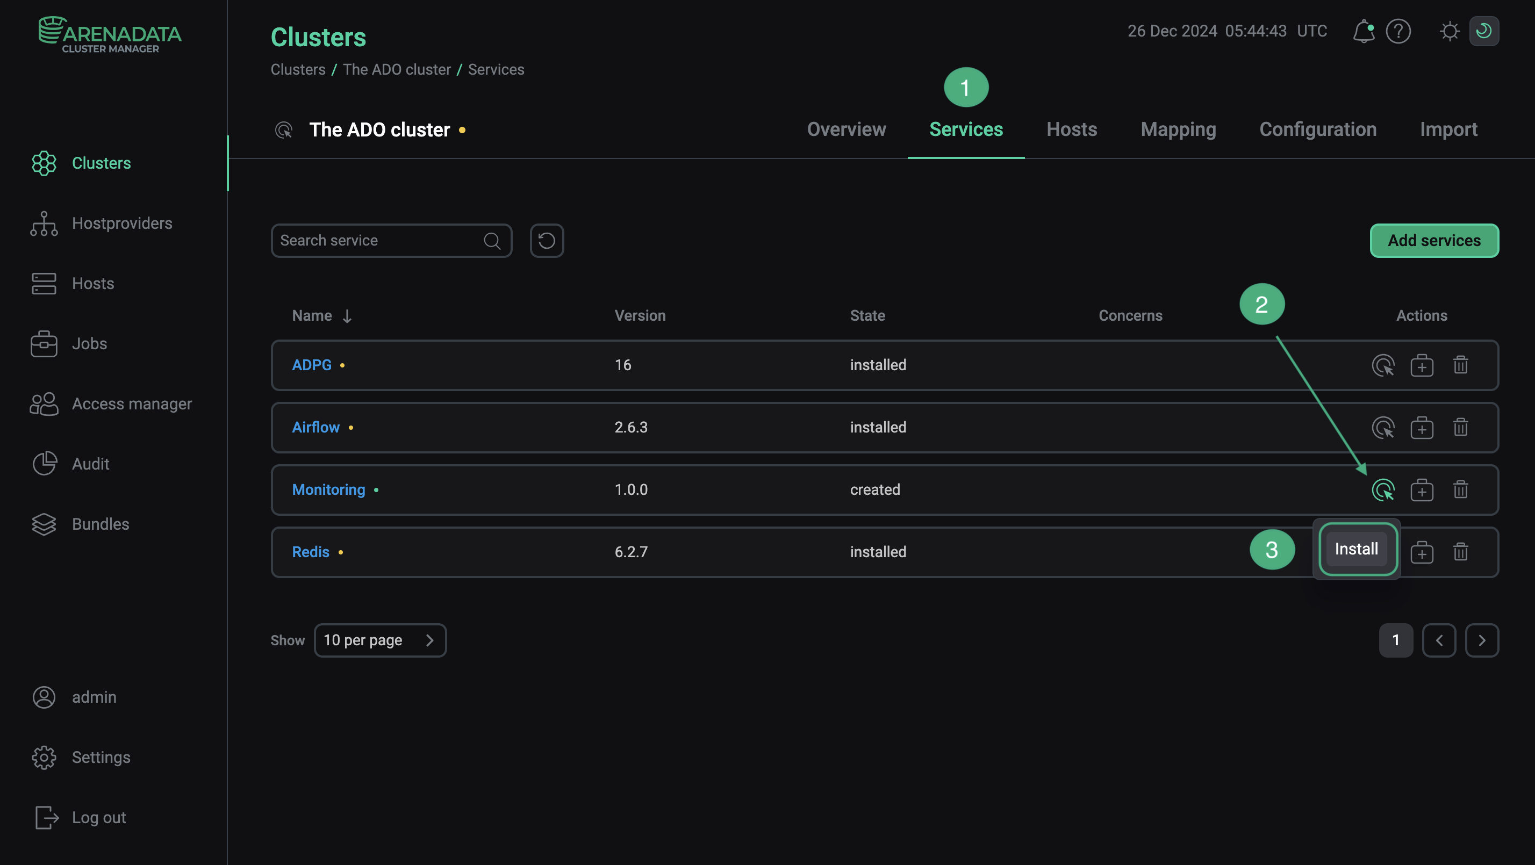Open the Jobs section in the sidebar
1535x865 pixels.
(x=88, y=343)
